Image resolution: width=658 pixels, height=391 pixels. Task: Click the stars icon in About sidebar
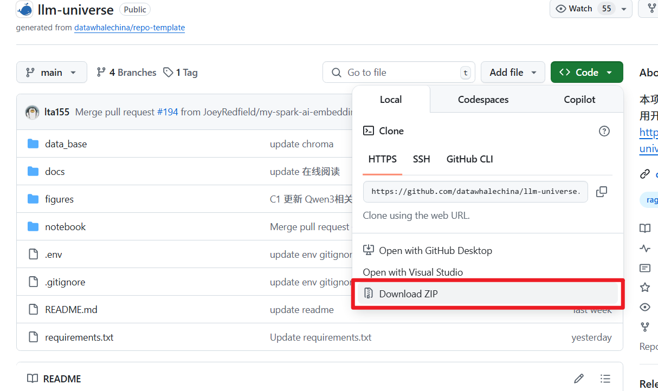[644, 288]
